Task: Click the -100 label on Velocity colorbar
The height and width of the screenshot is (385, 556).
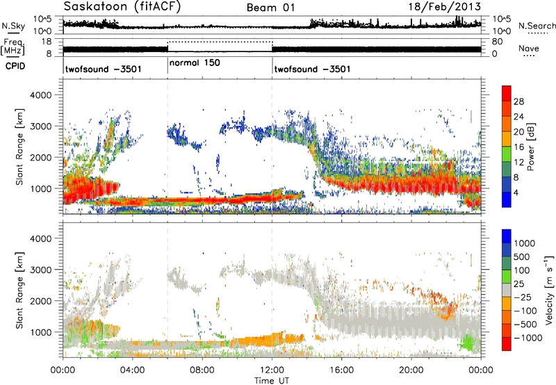Action: [525, 311]
